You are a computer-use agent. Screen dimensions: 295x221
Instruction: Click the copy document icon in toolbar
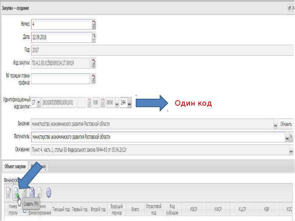tap(32, 192)
